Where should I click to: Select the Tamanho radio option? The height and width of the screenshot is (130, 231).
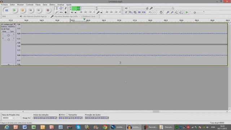pyautogui.click(x=67, y=115)
